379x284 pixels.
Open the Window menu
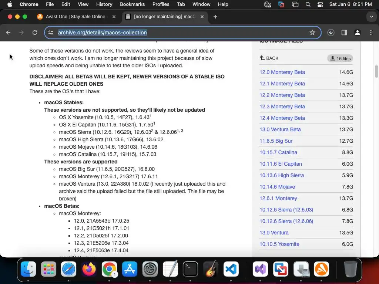pyautogui.click(x=201, y=4)
